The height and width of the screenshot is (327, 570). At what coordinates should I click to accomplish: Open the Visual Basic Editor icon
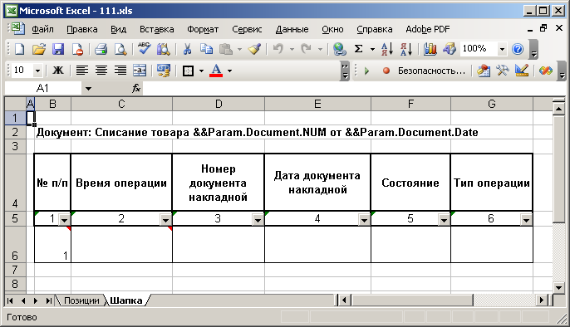[x=484, y=71]
